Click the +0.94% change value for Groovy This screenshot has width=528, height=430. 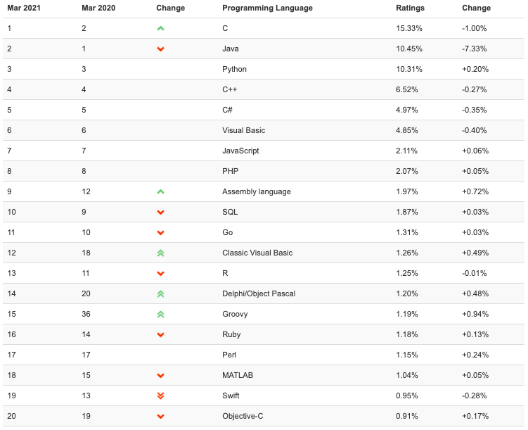[x=475, y=314]
